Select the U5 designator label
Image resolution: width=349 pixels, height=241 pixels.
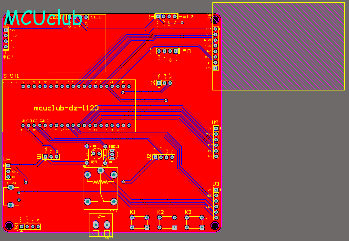tap(215, 122)
